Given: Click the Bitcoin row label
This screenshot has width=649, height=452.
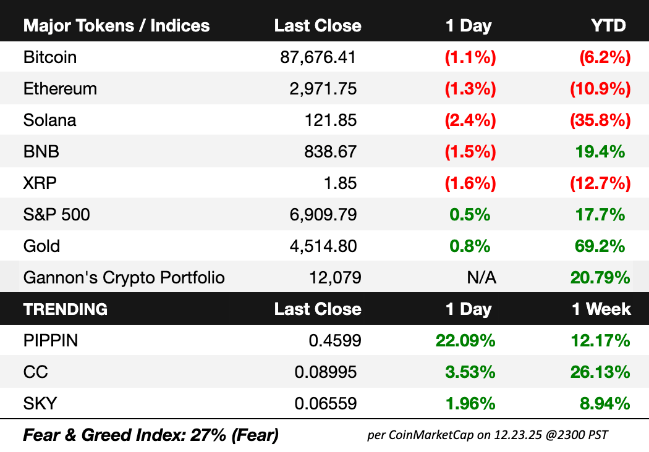Looking at the screenshot, I should 50,57.
